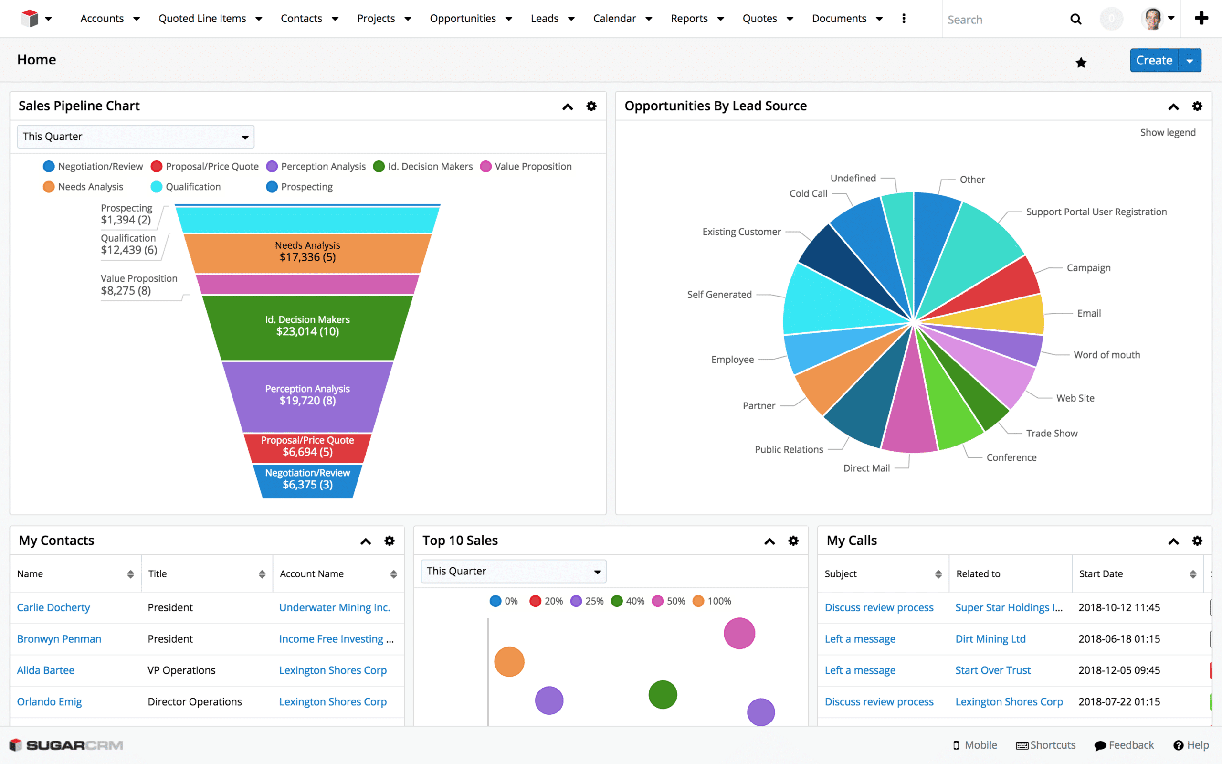Collapse the Opportunities By Lead Source panel

click(1174, 106)
